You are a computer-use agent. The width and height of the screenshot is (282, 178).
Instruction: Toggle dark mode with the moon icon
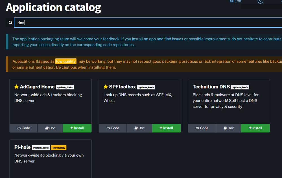pyautogui.click(x=260, y=1)
